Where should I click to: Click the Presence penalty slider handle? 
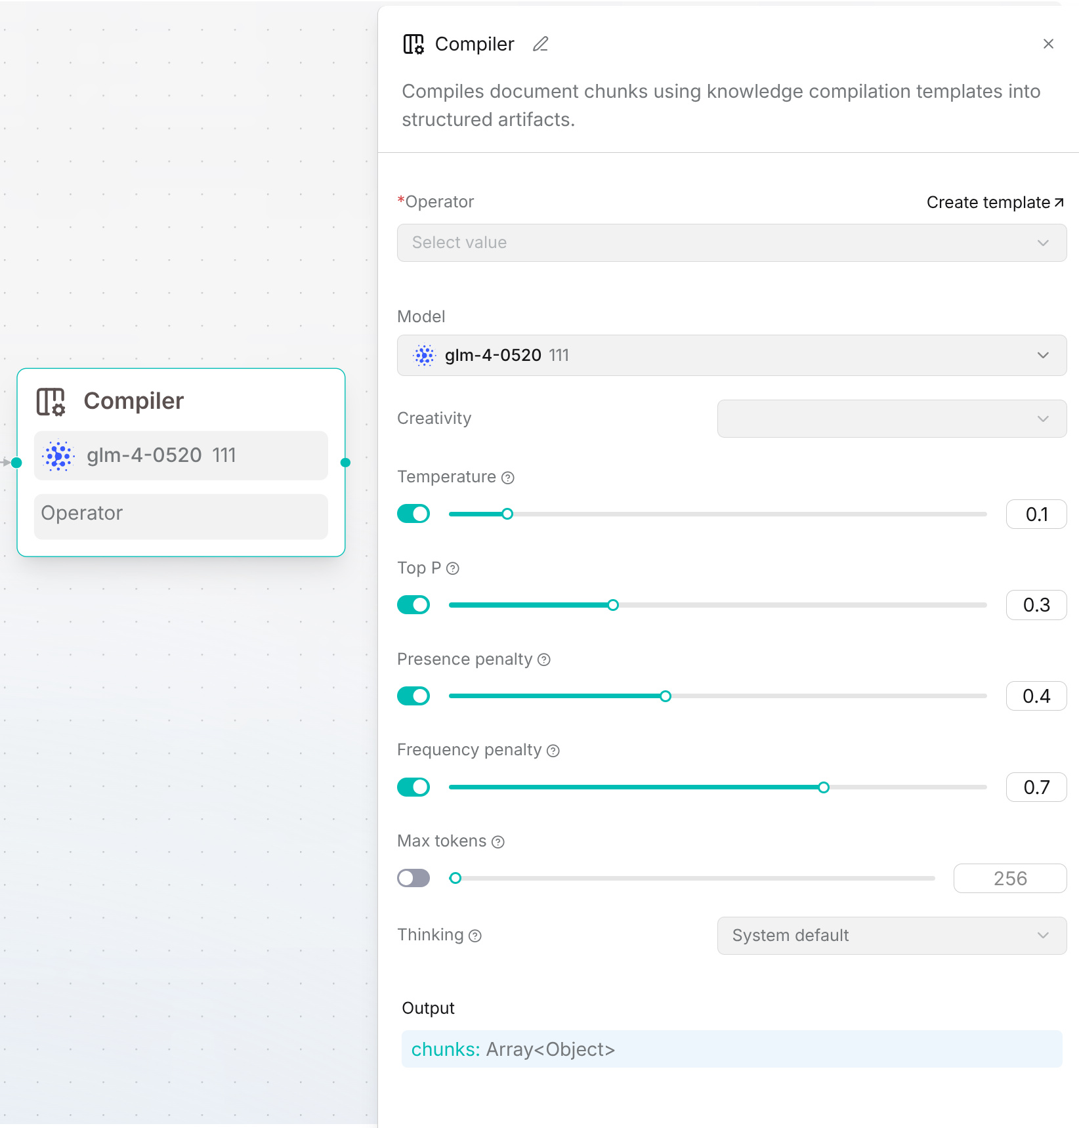[x=666, y=696]
